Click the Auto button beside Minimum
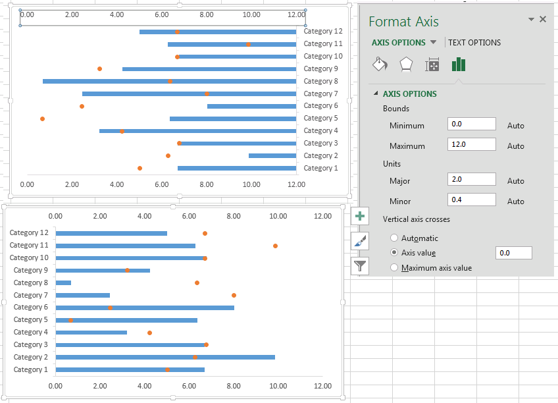 point(516,126)
